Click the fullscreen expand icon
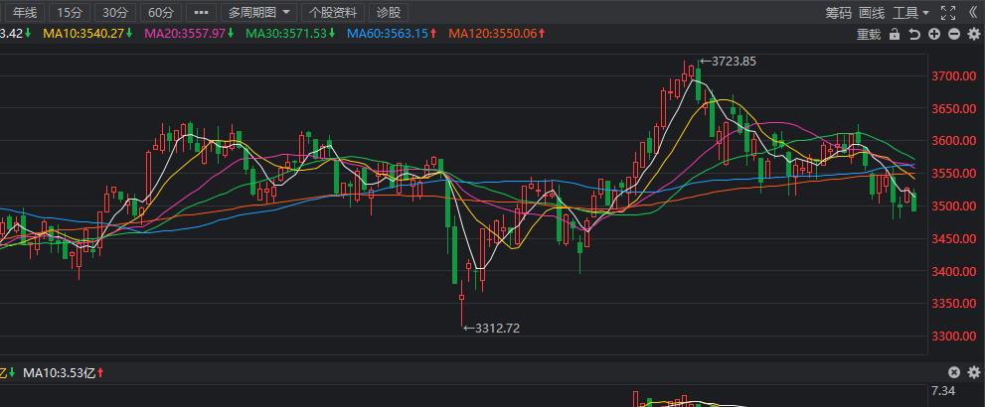 (948, 12)
